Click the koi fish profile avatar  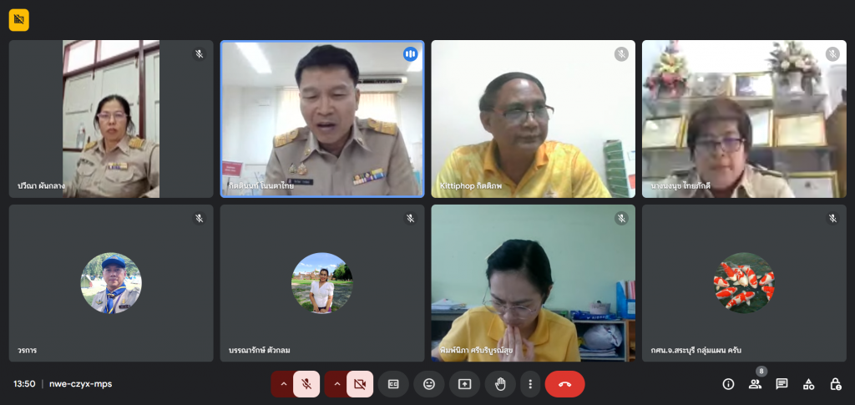click(743, 283)
